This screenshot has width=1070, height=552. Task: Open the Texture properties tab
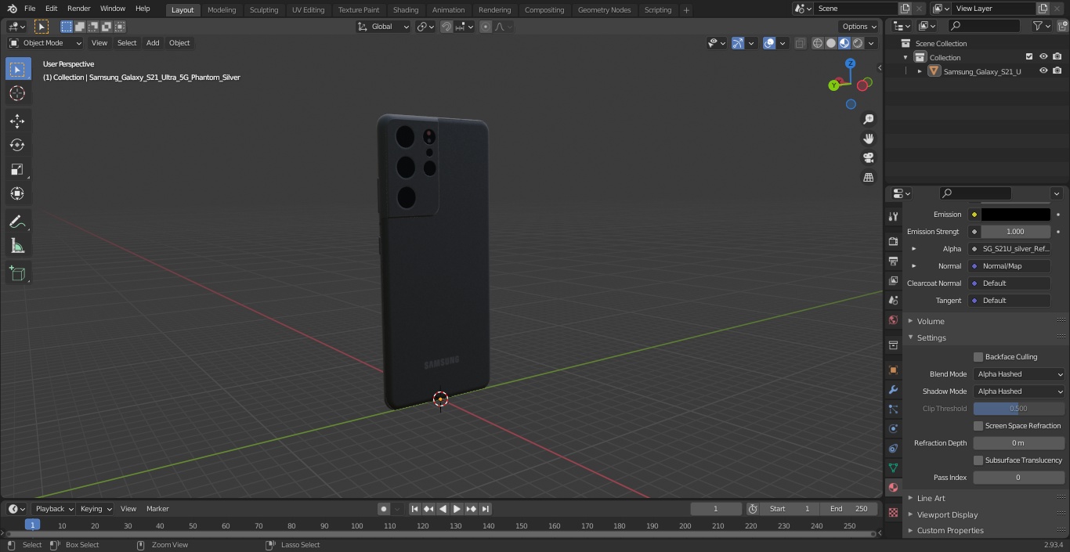point(893,512)
